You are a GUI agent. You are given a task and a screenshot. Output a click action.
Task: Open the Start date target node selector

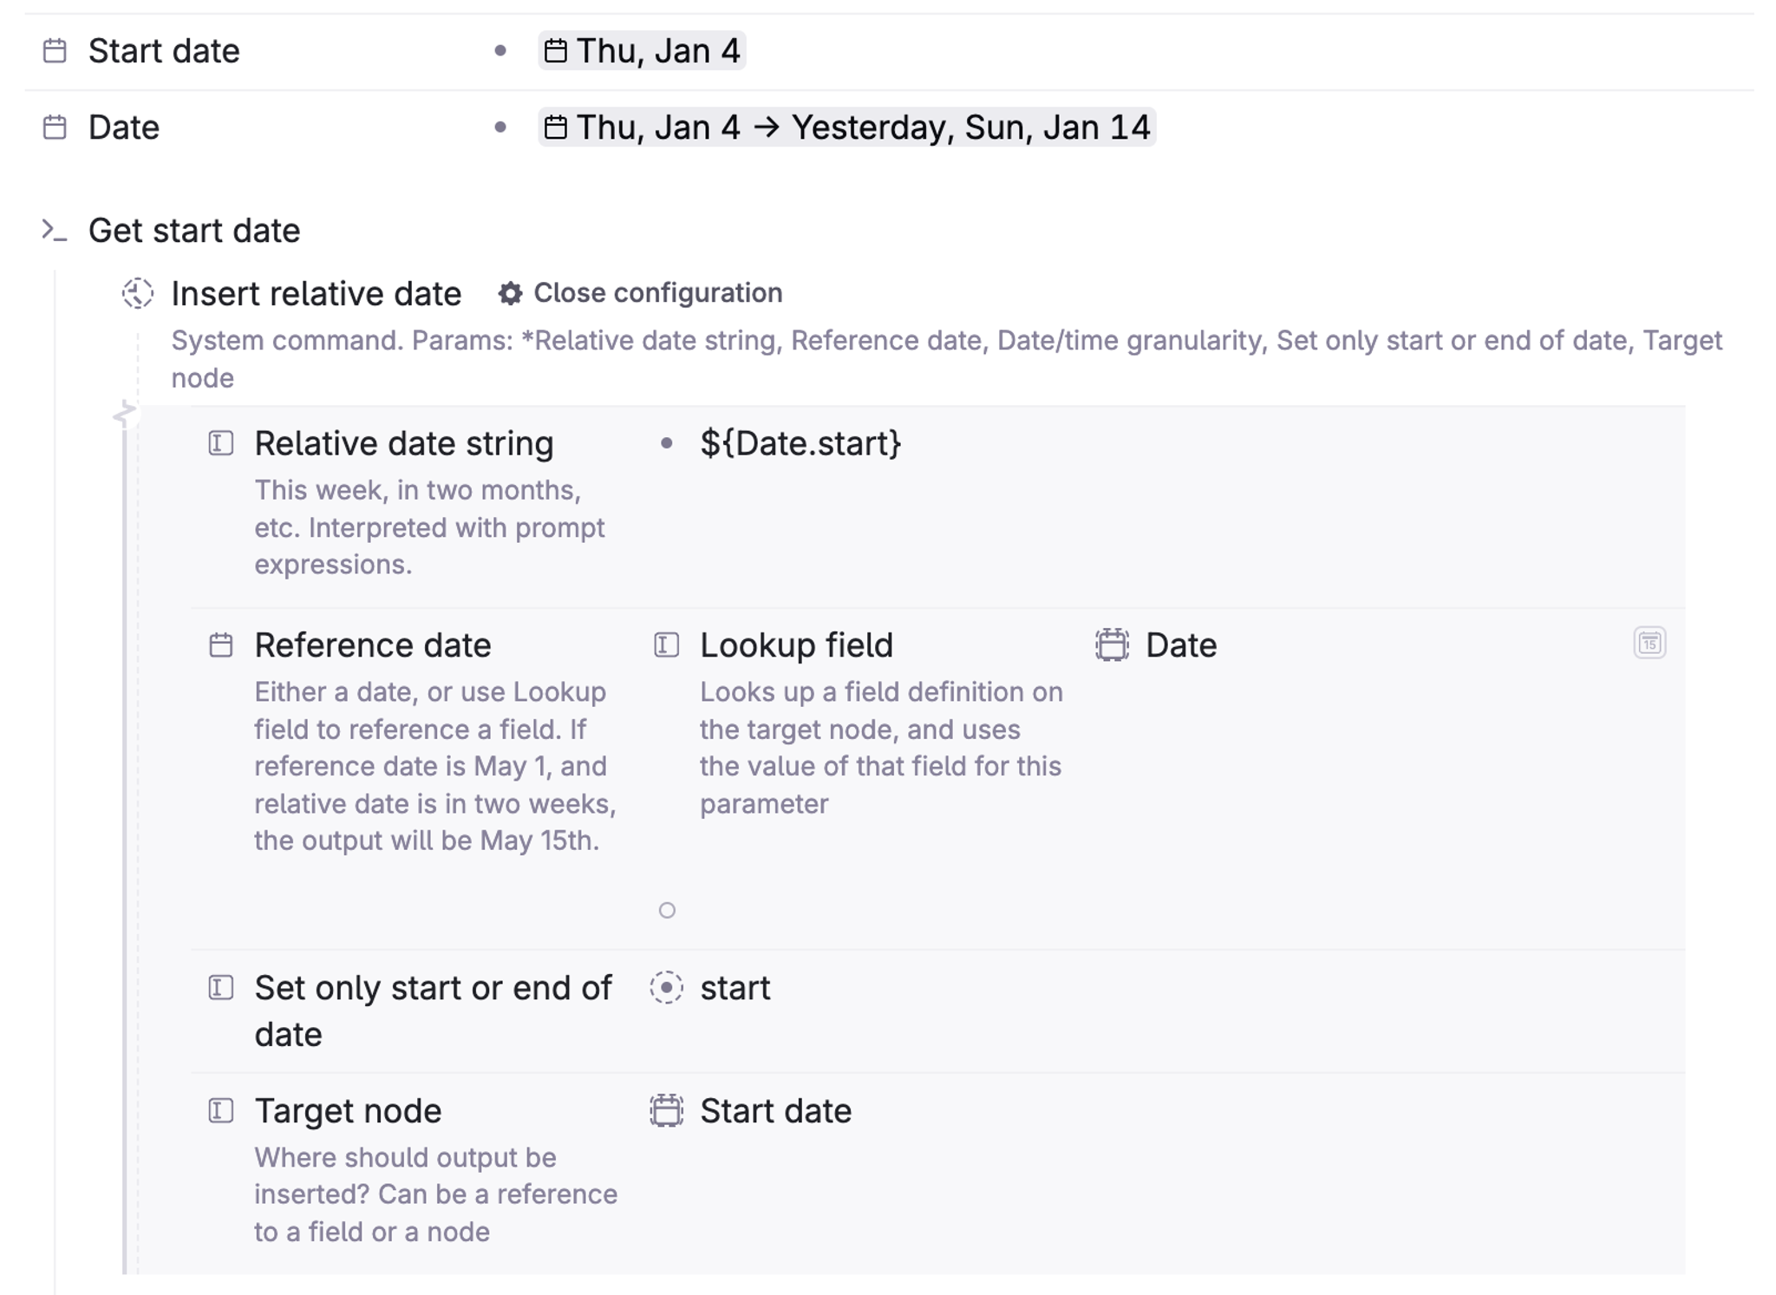[775, 1111]
